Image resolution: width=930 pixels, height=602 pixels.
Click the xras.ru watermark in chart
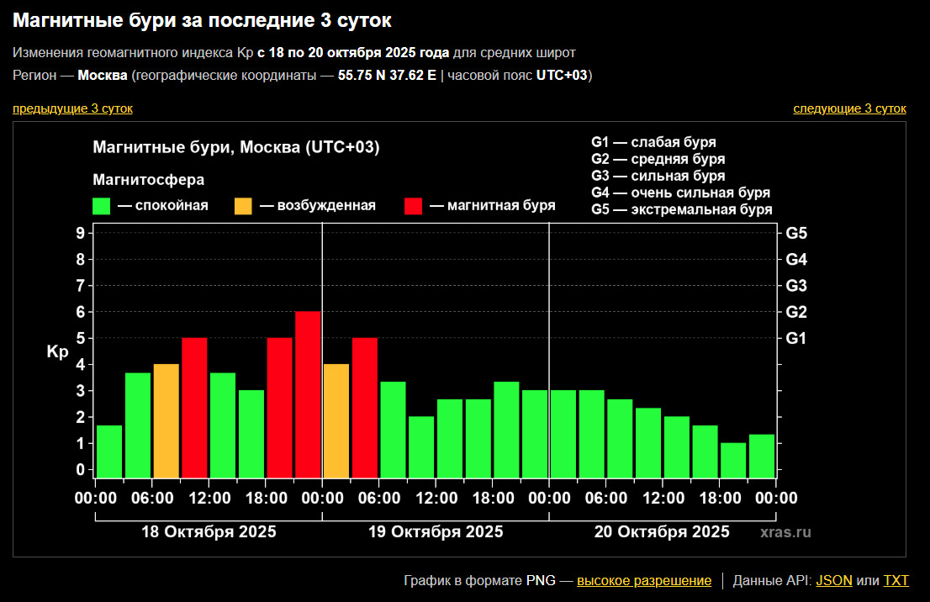785,532
